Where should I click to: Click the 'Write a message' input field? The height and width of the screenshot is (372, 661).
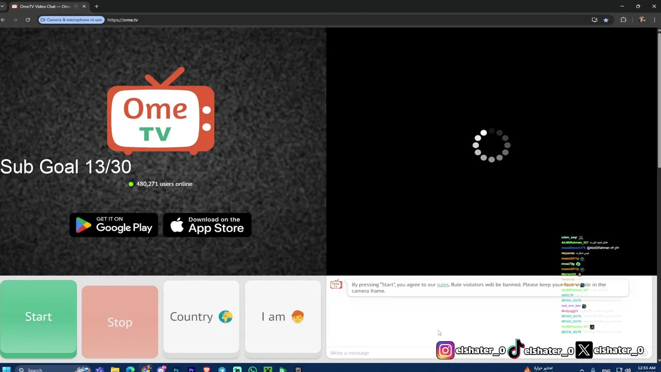coord(382,353)
